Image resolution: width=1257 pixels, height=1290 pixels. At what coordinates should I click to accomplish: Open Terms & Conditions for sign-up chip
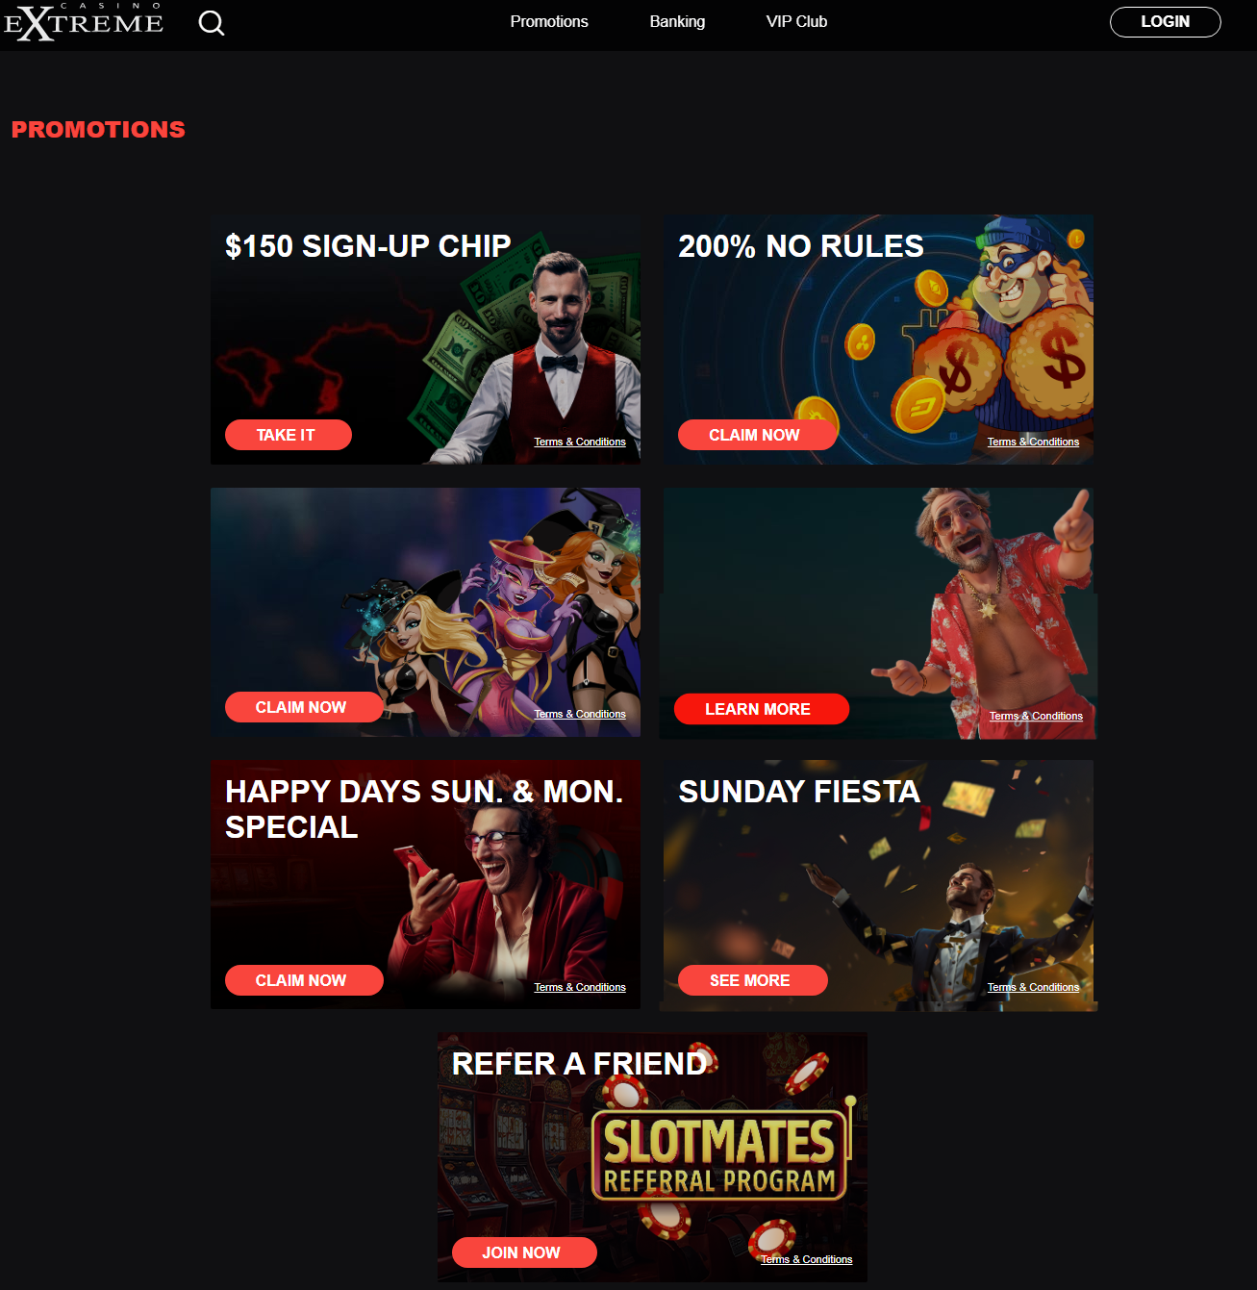tap(580, 442)
